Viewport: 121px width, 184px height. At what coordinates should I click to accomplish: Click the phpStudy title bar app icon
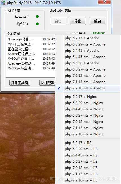click(3, 3)
